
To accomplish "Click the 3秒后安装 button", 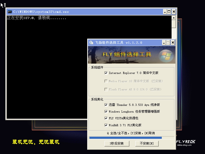I will (117, 143).
